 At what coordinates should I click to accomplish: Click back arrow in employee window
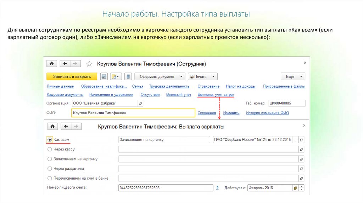point(65,64)
